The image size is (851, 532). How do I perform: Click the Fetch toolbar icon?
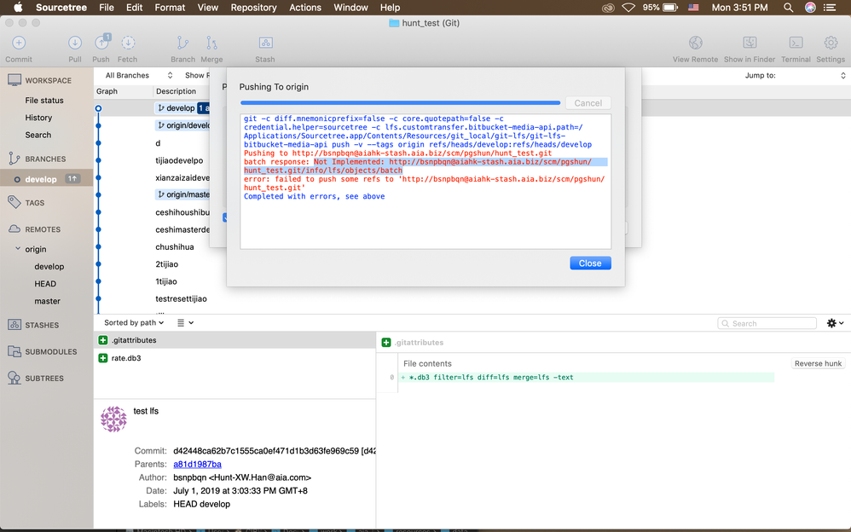point(128,43)
